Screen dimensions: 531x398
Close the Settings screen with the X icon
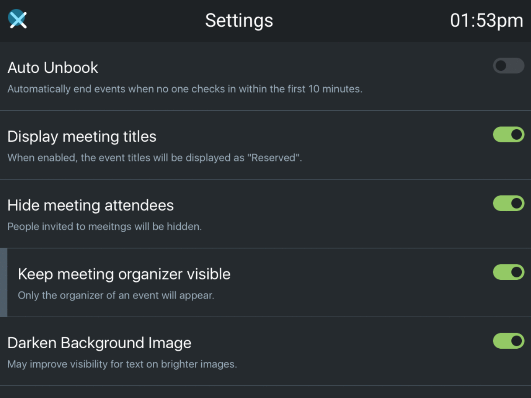(18, 20)
